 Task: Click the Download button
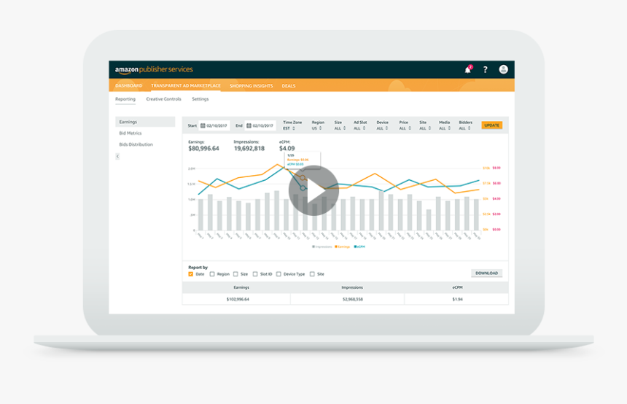(486, 273)
